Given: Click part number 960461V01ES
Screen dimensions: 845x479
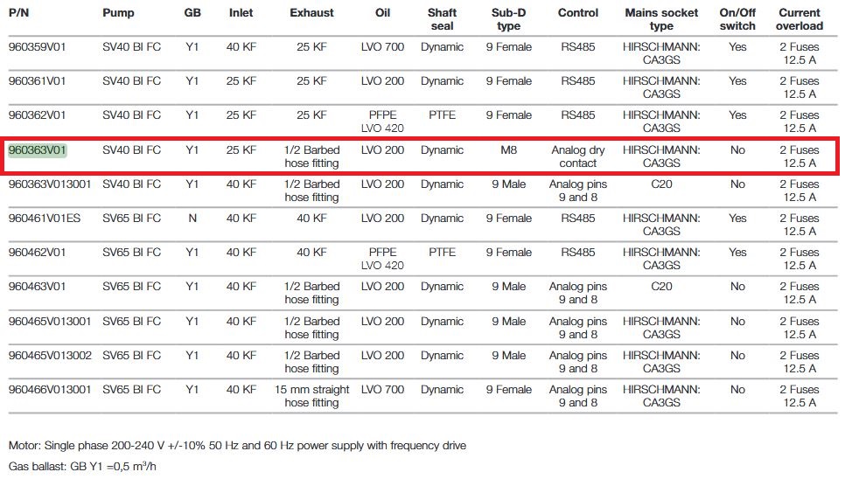Looking at the screenshot, I should (x=44, y=219).
